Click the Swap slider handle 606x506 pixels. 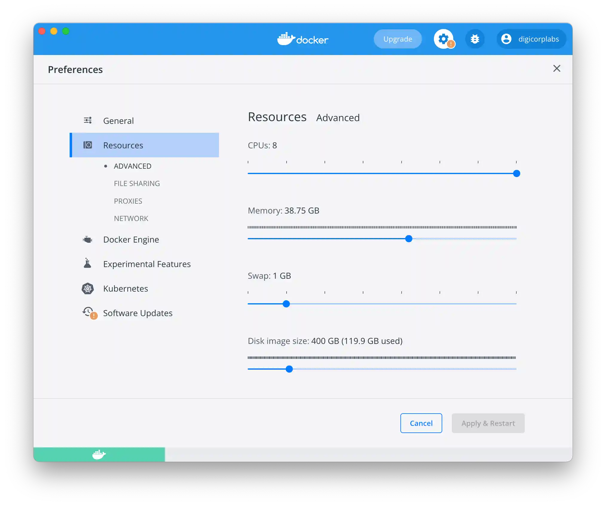click(286, 304)
